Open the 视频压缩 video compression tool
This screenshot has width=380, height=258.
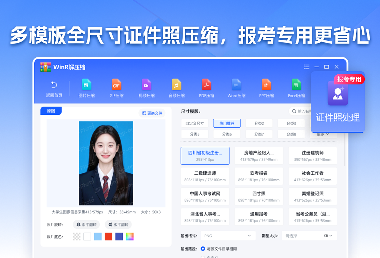(x=146, y=88)
